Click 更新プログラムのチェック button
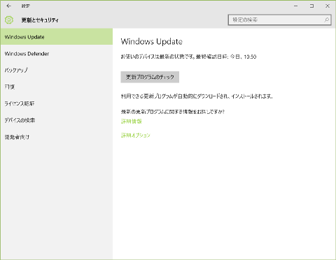Image resolution: width=336 pixels, height=260 pixels. (x=150, y=77)
